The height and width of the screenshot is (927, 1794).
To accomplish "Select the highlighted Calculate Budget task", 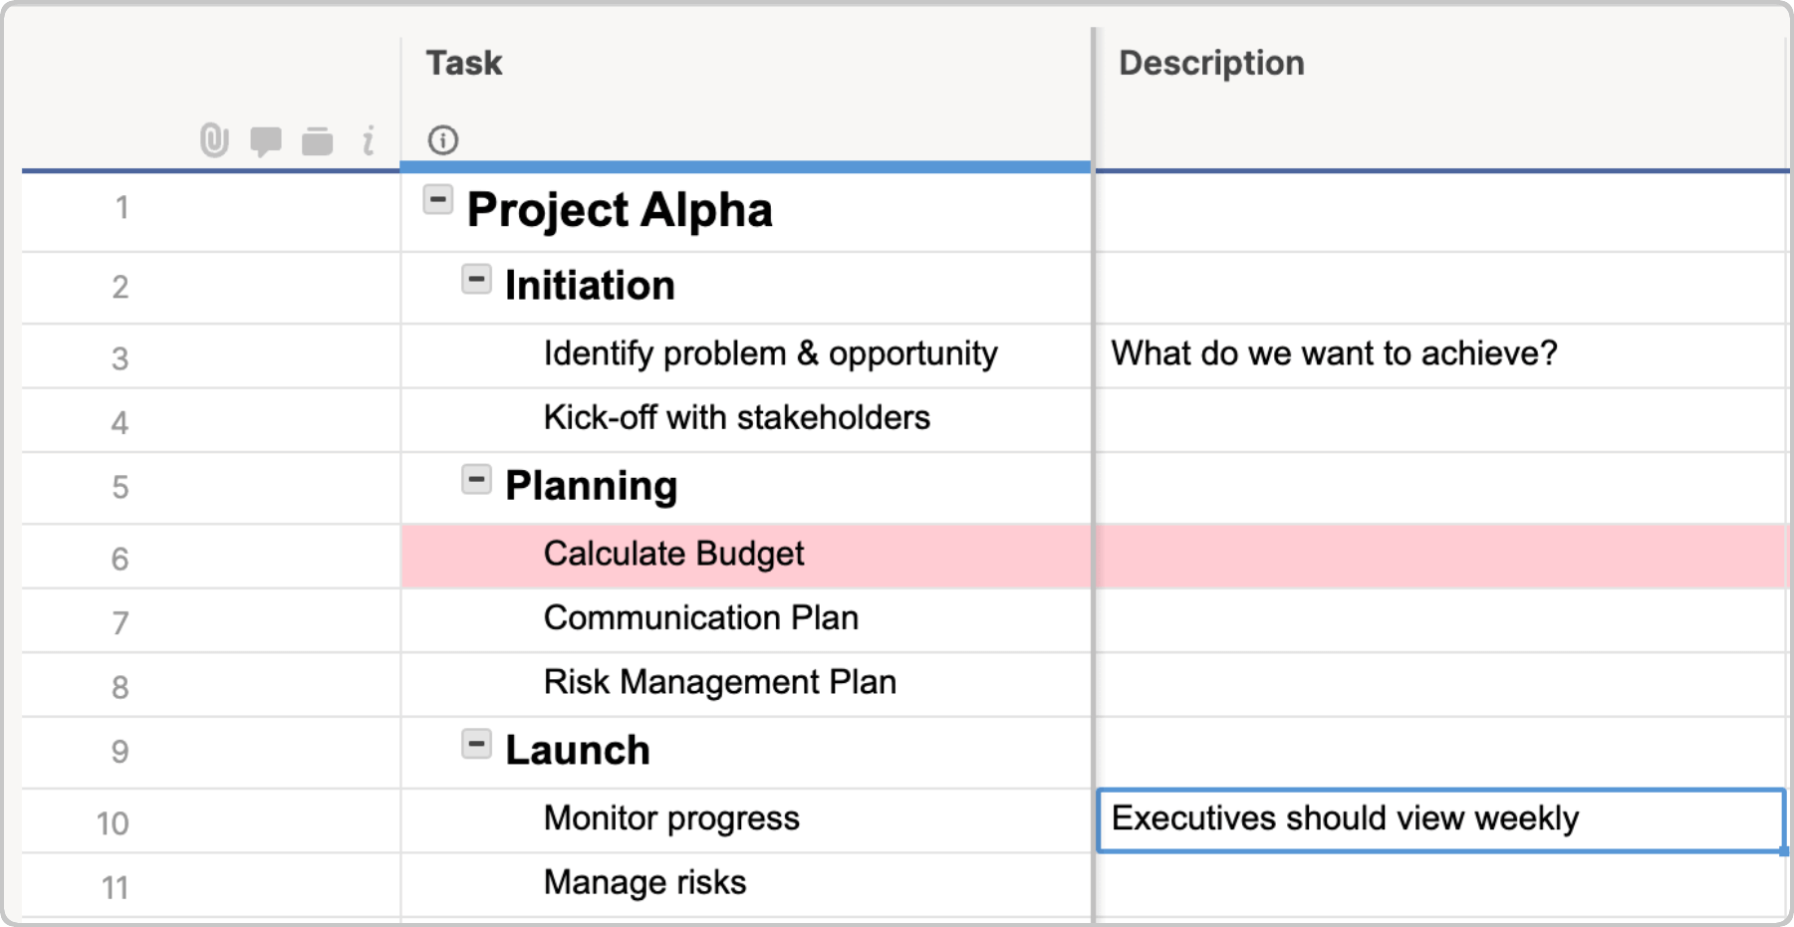I will (673, 554).
